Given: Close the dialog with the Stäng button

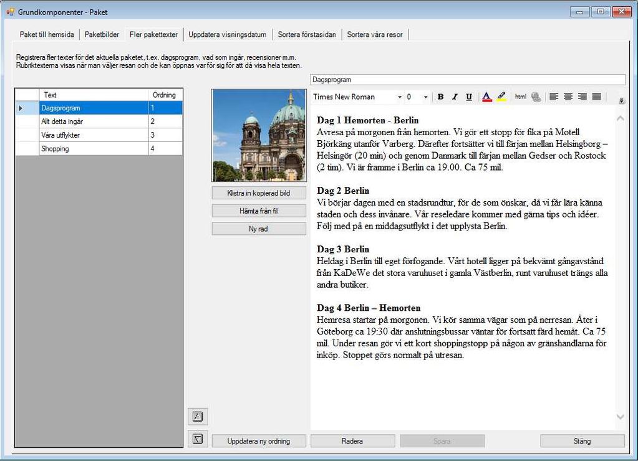Looking at the screenshot, I should [x=582, y=441].
